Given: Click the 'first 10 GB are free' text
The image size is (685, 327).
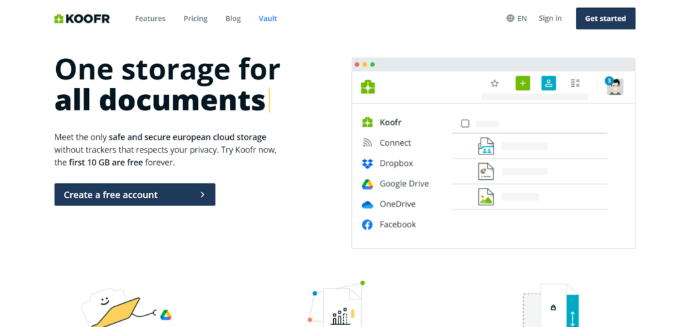Looking at the screenshot, I should (x=106, y=163).
